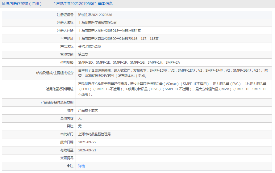Click the model list starting with SMPF-1D
The width and height of the screenshot is (275, 173).
point(129,62)
